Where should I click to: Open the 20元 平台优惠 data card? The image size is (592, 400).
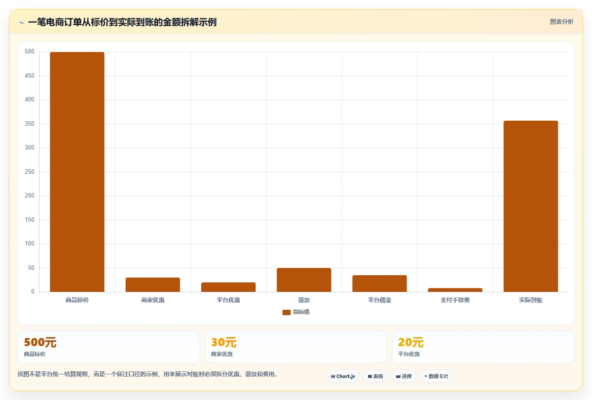tap(483, 347)
